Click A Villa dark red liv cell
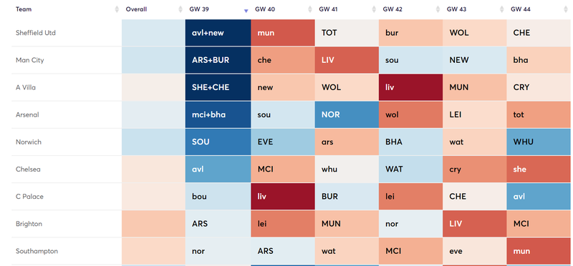 click(410, 87)
